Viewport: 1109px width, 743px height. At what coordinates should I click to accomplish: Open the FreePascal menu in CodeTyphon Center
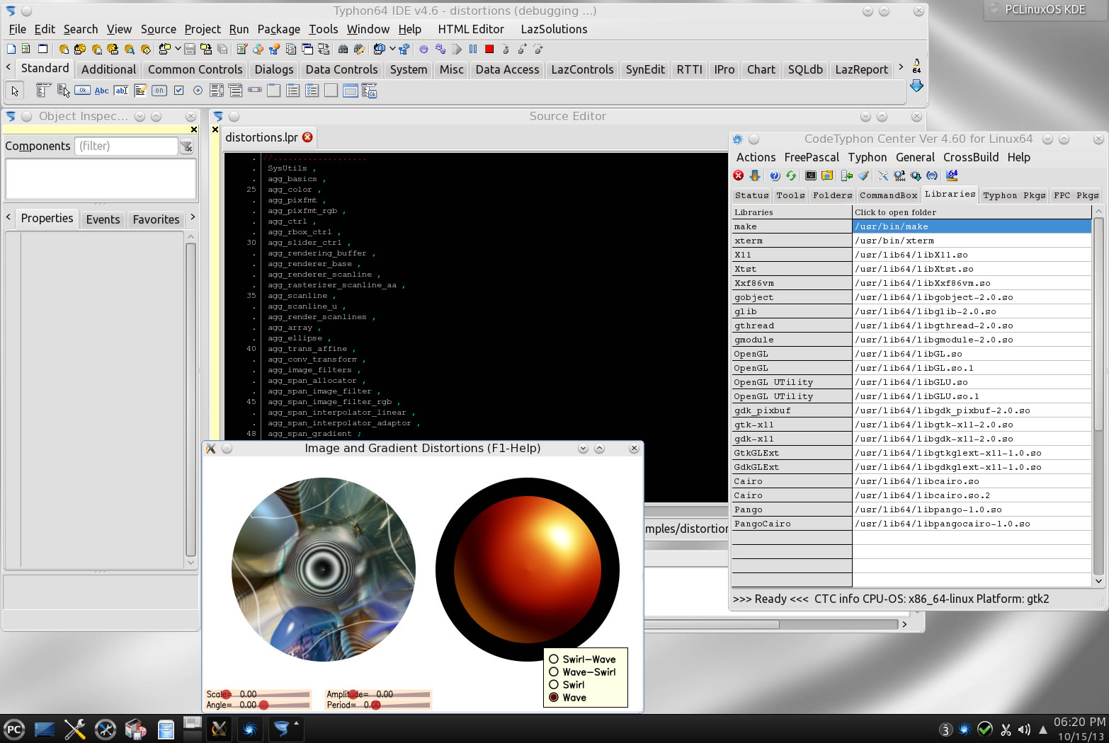click(812, 157)
